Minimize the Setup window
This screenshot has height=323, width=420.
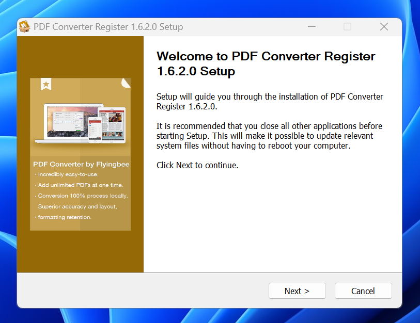click(x=312, y=27)
